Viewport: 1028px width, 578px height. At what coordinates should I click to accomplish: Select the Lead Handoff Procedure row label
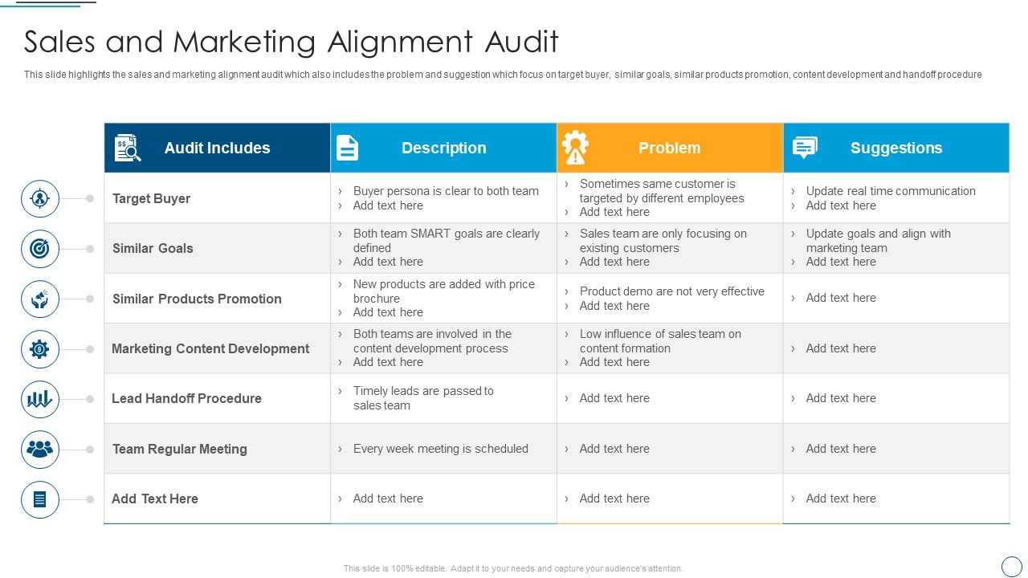click(x=186, y=398)
